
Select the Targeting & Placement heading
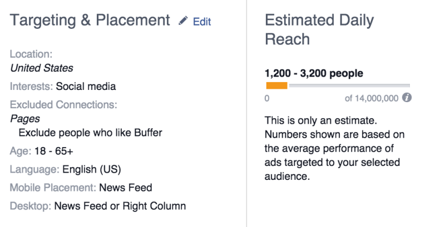coord(90,21)
